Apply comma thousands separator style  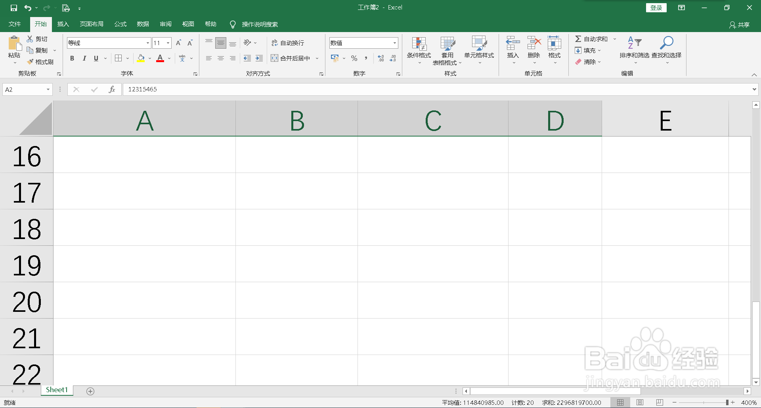point(366,58)
